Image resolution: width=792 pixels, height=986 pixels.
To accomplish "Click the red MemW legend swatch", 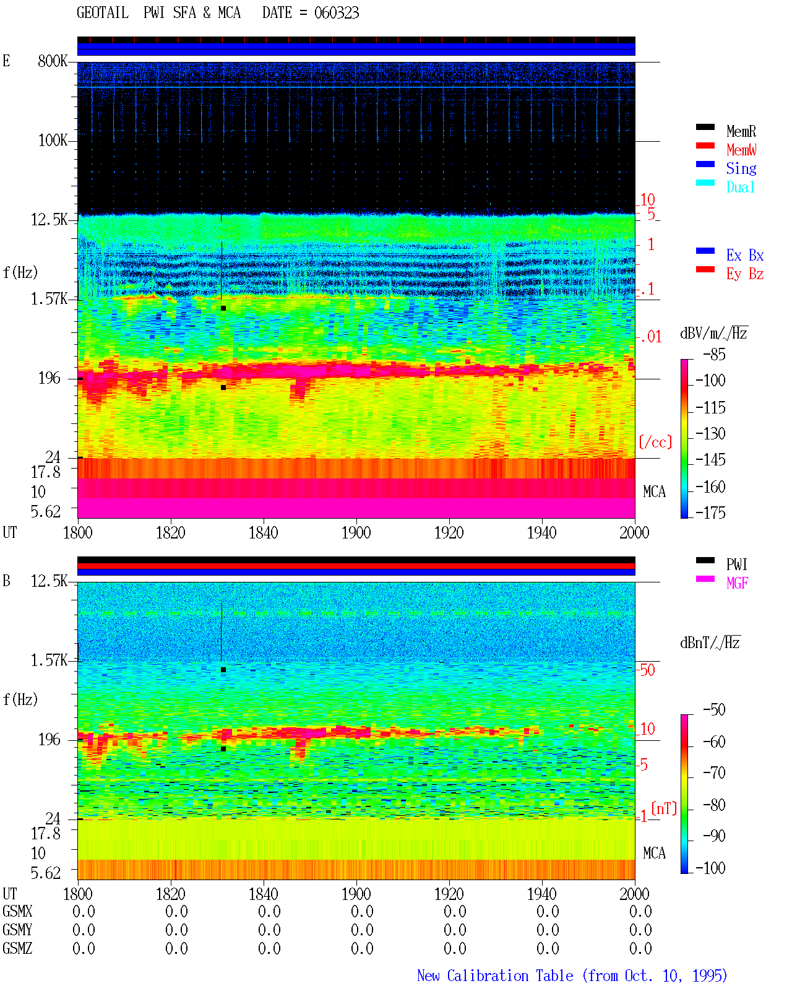I will coord(705,145).
